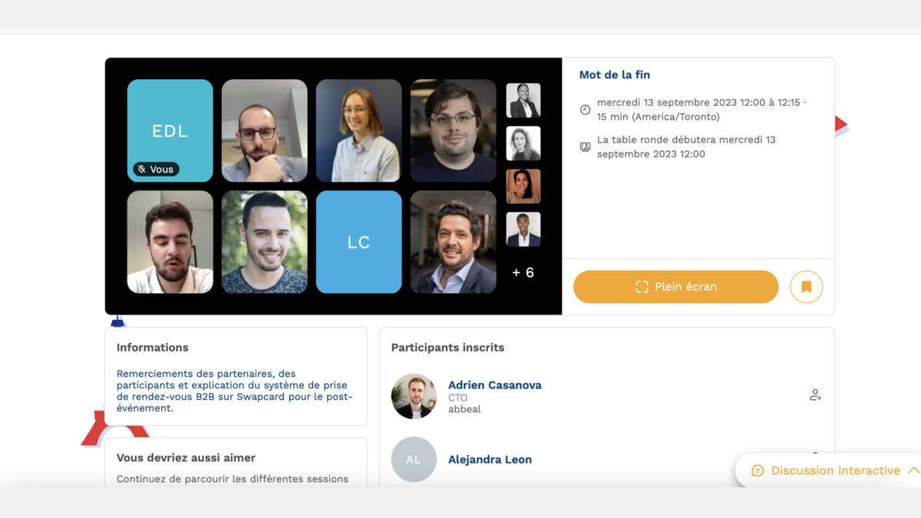
Task: Click the Informations description text
Action: [234, 391]
